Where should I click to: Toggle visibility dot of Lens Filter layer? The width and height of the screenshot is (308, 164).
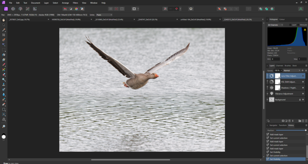(x=303, y=76)
